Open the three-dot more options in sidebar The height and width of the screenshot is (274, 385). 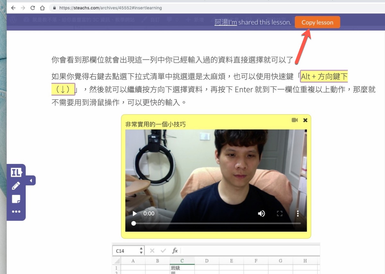[x=16, y=212]
